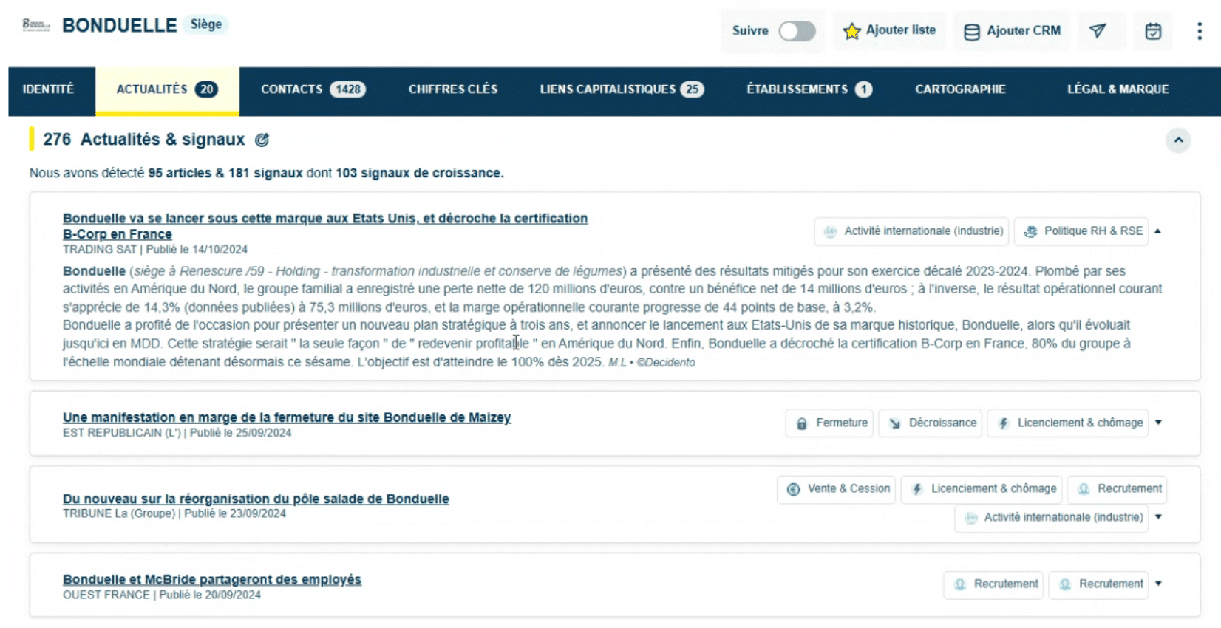The height and width of the screenshot is (628, 1221).
Task: Open the B-Corp certification article link
Action: click(x=325, y=226)
